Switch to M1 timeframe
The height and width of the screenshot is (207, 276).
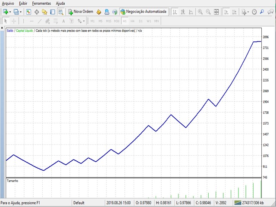92,21
